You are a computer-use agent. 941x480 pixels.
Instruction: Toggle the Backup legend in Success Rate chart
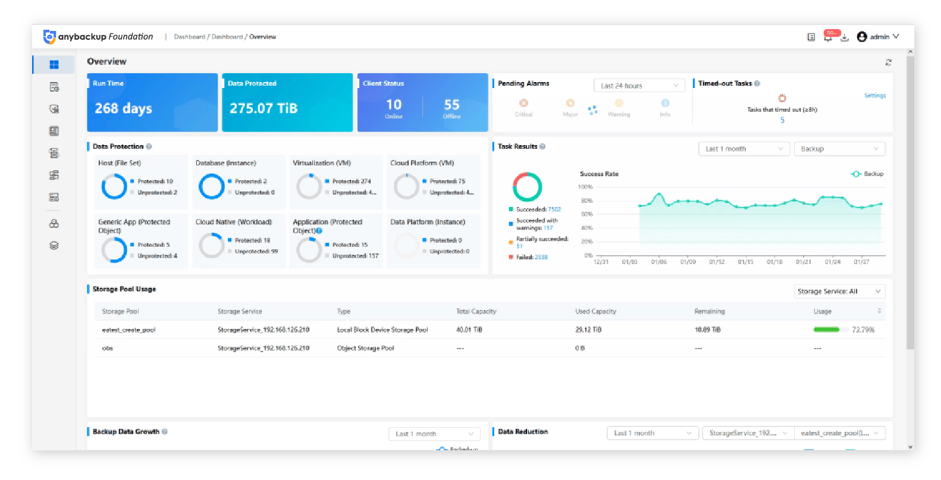(x=867, y=174)
